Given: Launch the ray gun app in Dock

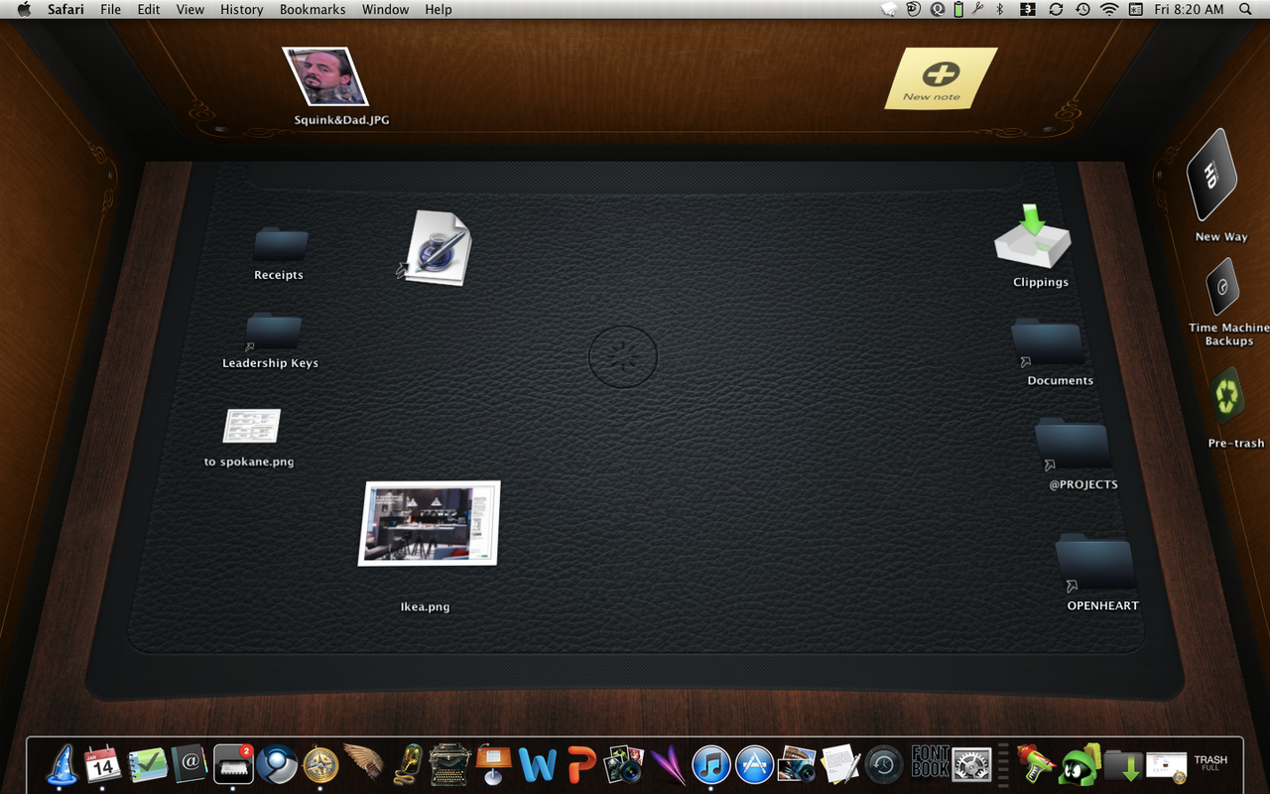Looking at the screenshot, I should pyautogui.click(x=1035, y=764).
